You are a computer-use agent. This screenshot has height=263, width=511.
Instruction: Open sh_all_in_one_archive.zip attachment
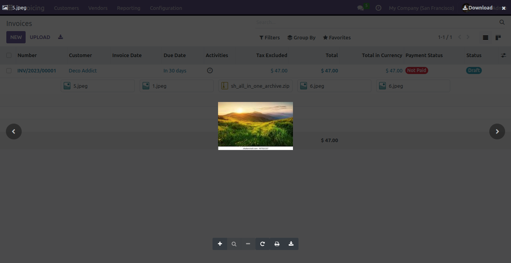(255, 86)
